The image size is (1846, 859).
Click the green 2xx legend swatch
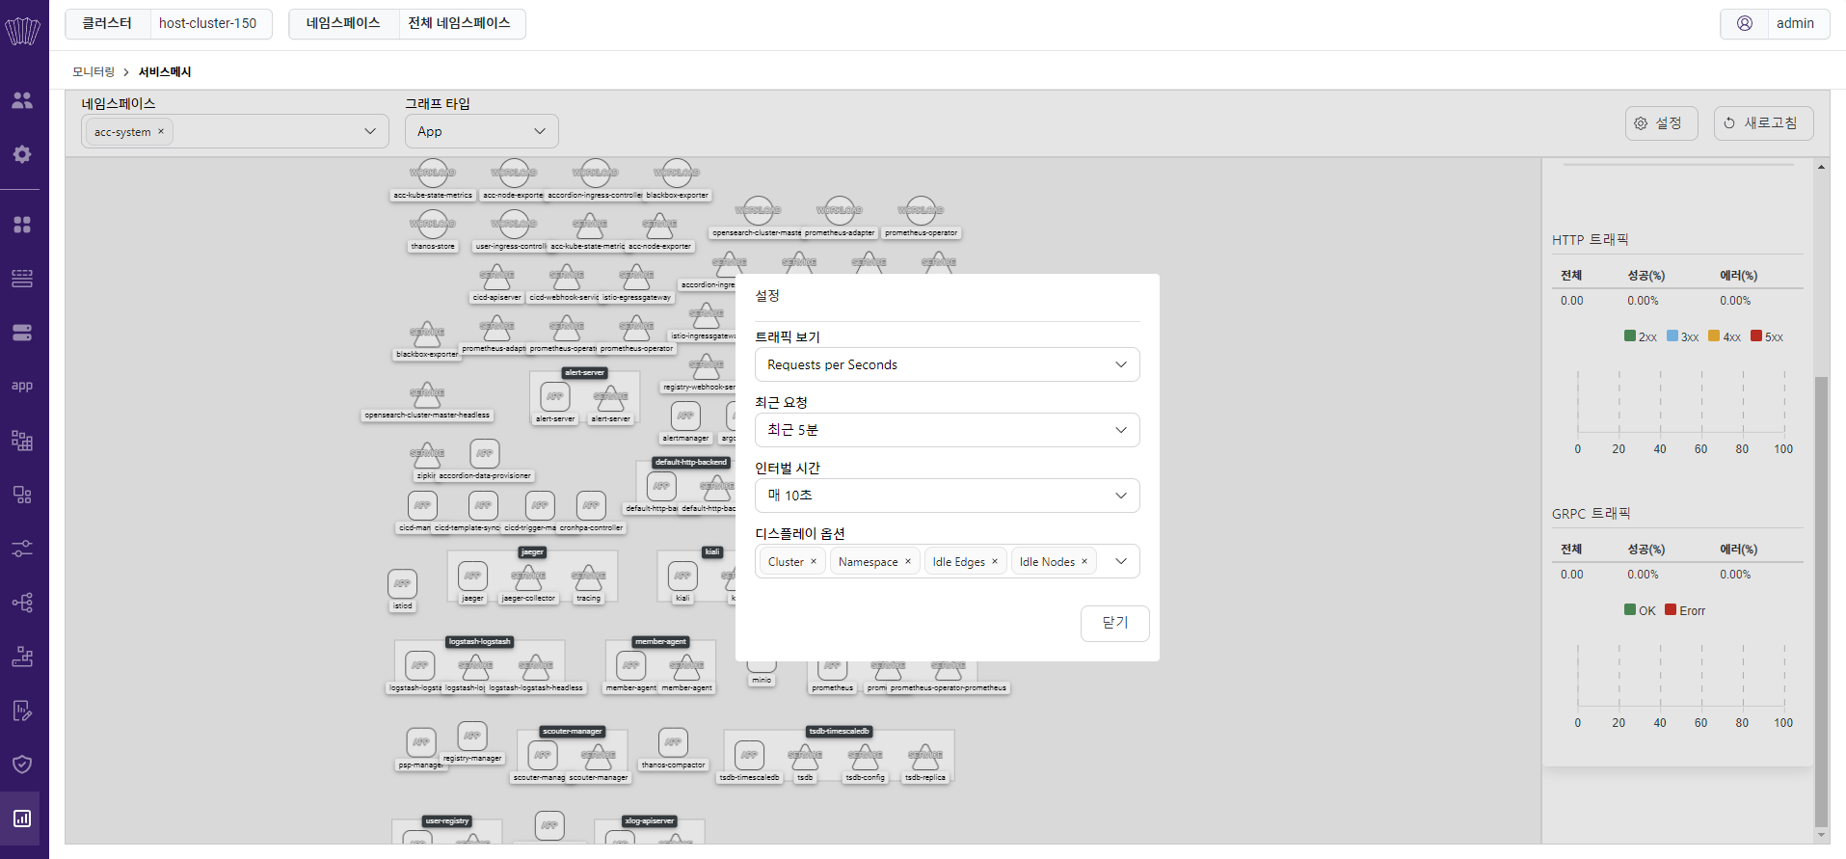(1630, 336)
